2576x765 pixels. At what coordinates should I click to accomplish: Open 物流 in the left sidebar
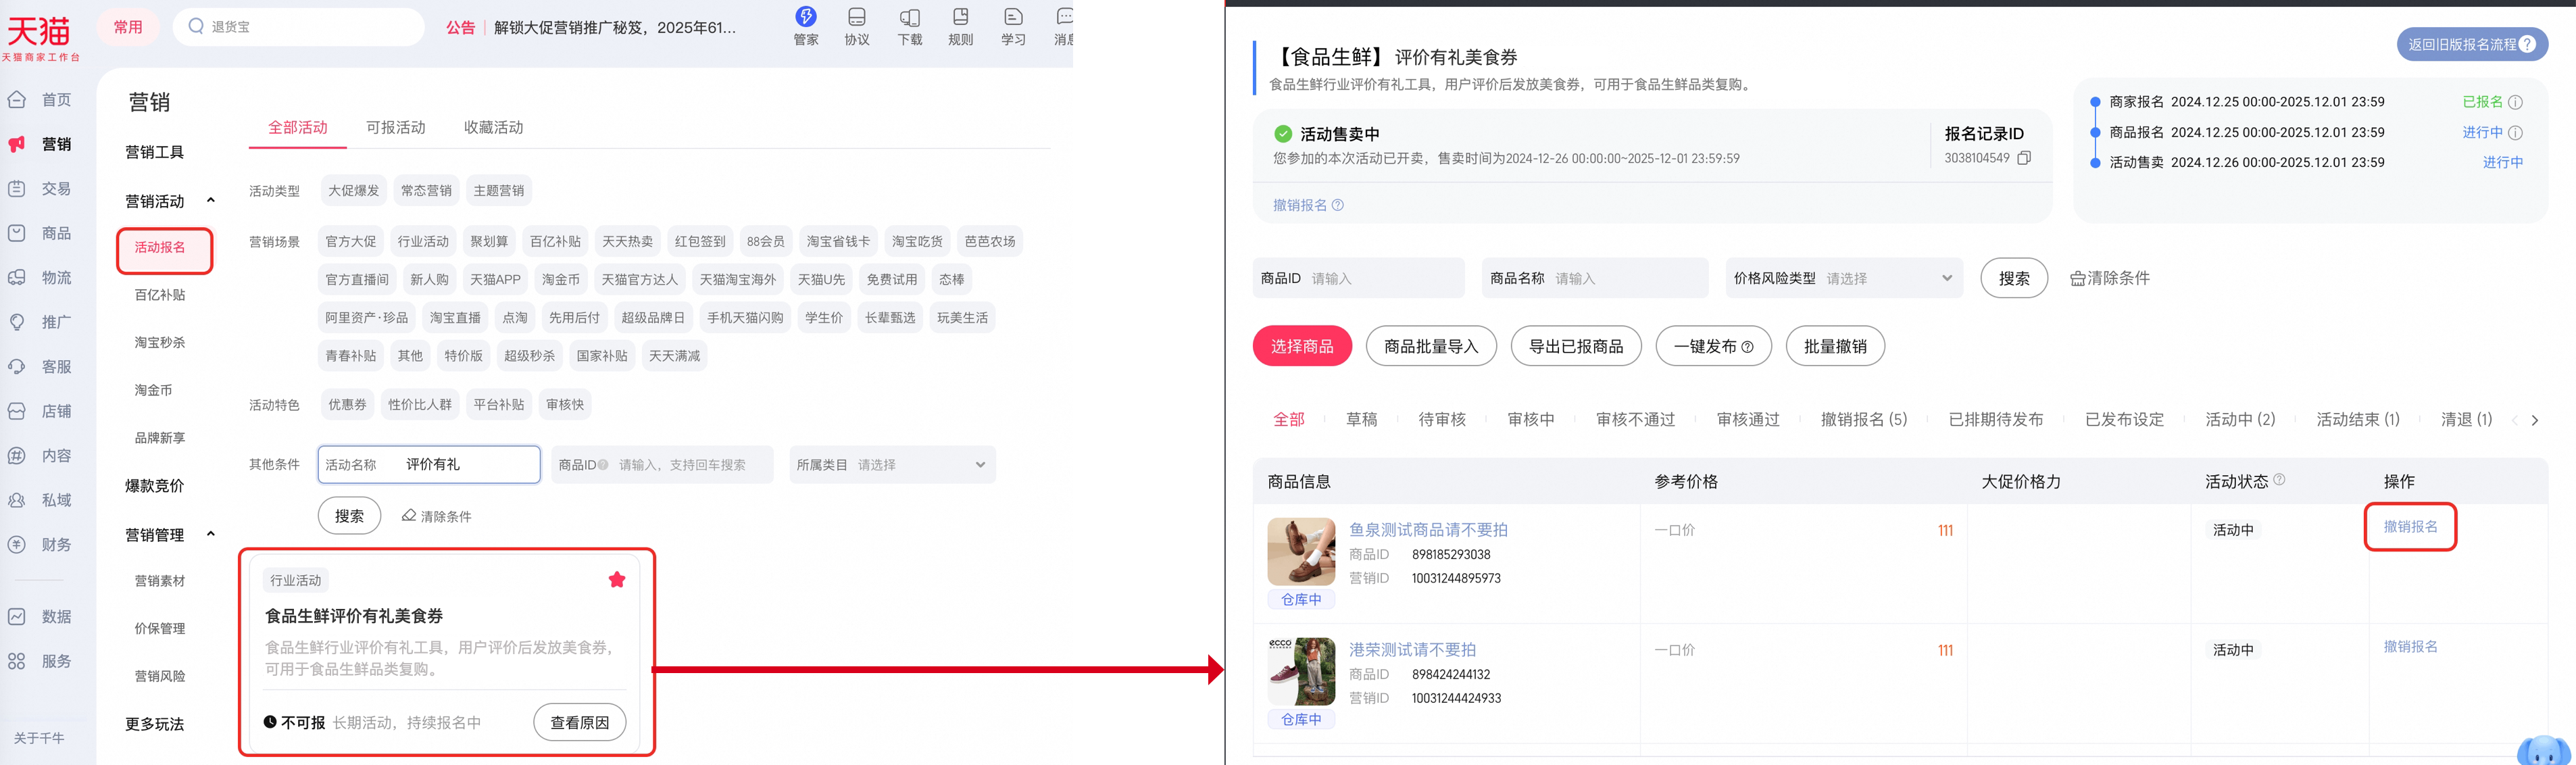(40, 278)
